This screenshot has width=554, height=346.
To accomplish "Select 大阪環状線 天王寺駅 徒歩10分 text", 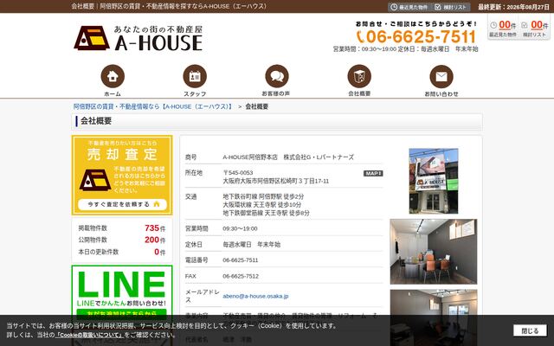I will [x=261, y=205].
